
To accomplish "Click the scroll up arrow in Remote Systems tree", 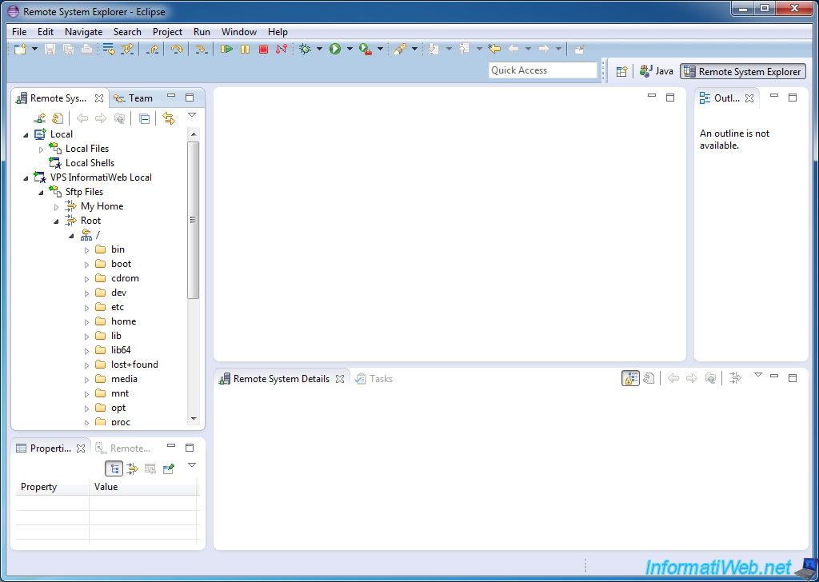I will (x=194, y=134).
